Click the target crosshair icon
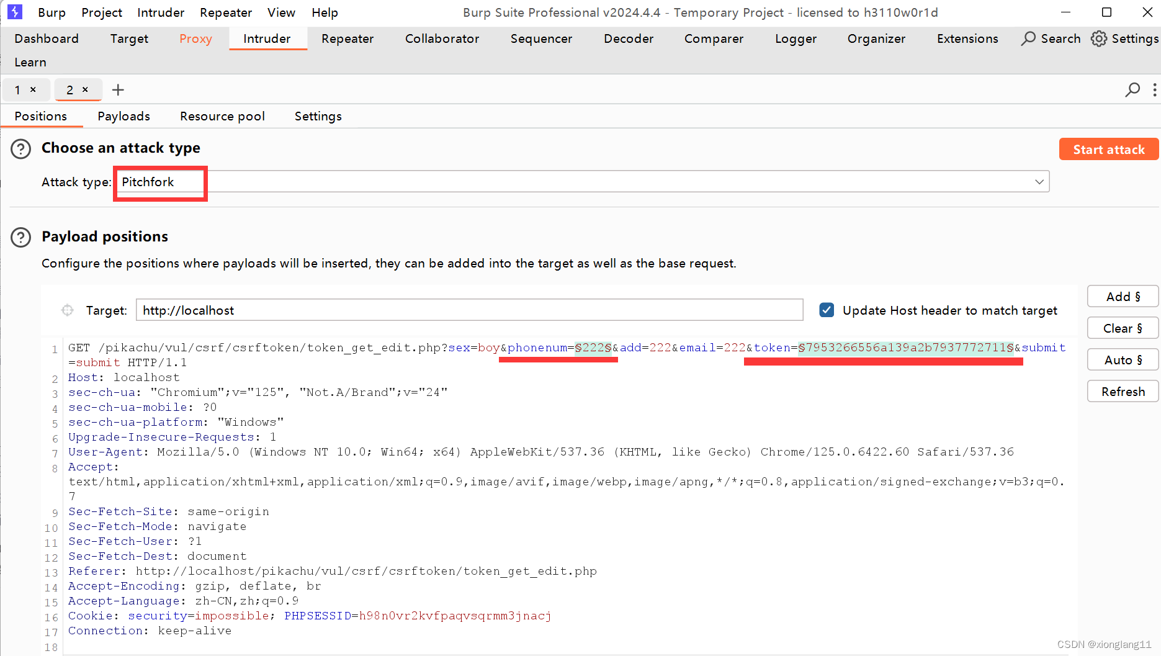This screenshot has height=656, width=1161. click(x=67, y=310)
